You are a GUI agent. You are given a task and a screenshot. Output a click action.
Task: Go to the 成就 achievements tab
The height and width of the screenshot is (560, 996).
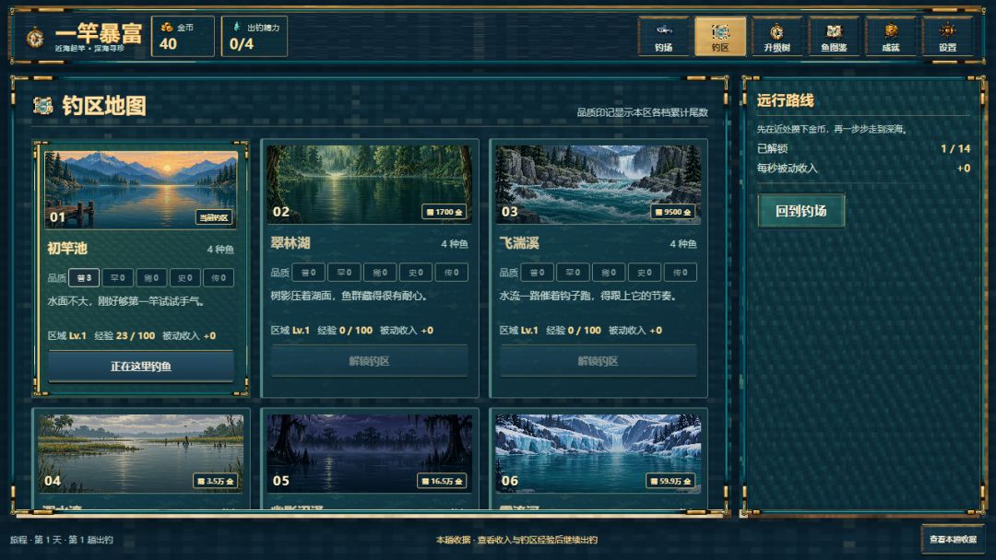click(891, 37)
